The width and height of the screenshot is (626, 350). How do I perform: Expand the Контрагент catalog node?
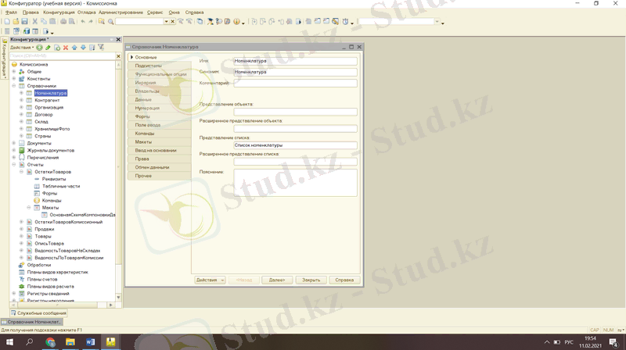click(x=22, y=101)
